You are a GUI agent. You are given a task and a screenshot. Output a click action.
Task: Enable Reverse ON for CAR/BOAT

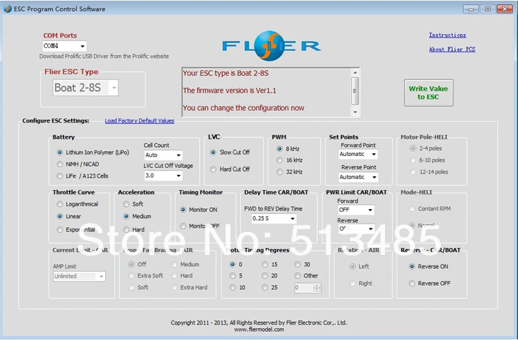click(x=428, y=267)
